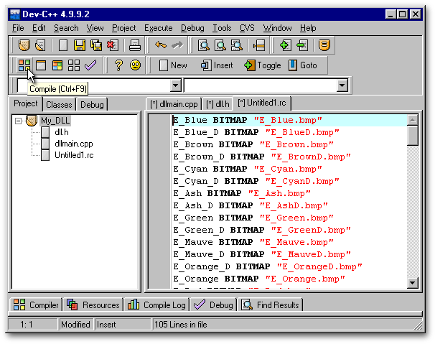Switch to the dllmain.cpp editor tab
435x344 pixels.
(x=174, y=104)
